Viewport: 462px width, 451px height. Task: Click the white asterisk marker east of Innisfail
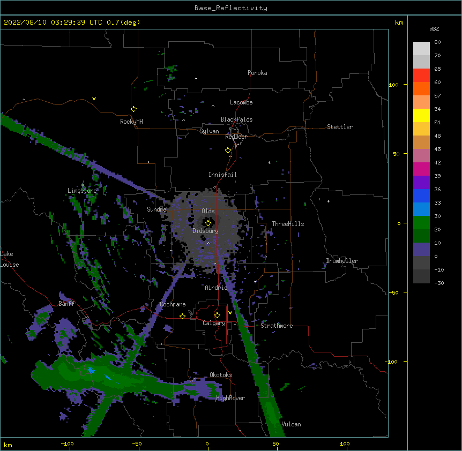(269, 162)
